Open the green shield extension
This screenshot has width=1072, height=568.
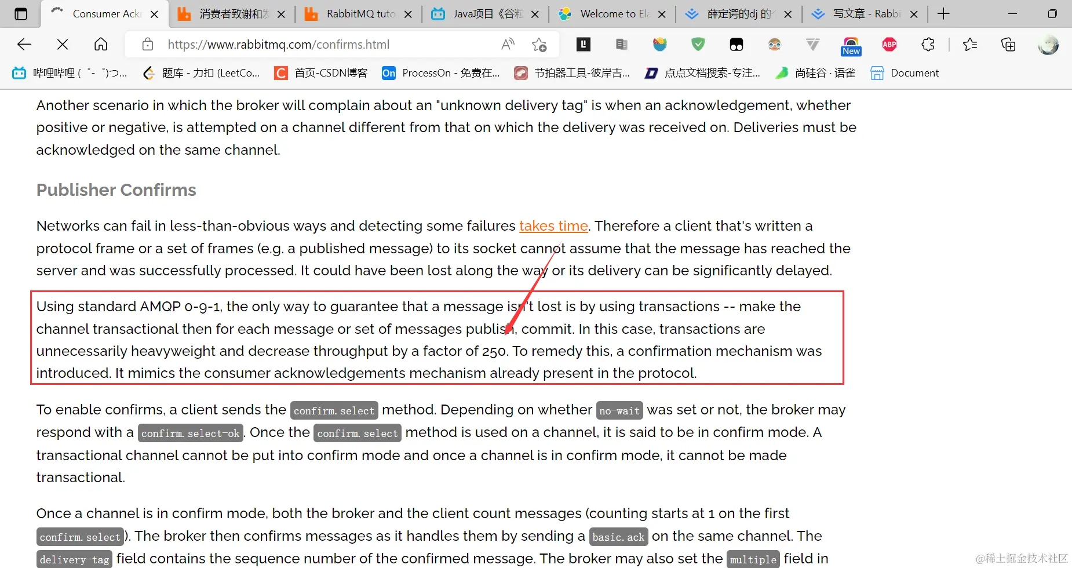tap(698, 44)
